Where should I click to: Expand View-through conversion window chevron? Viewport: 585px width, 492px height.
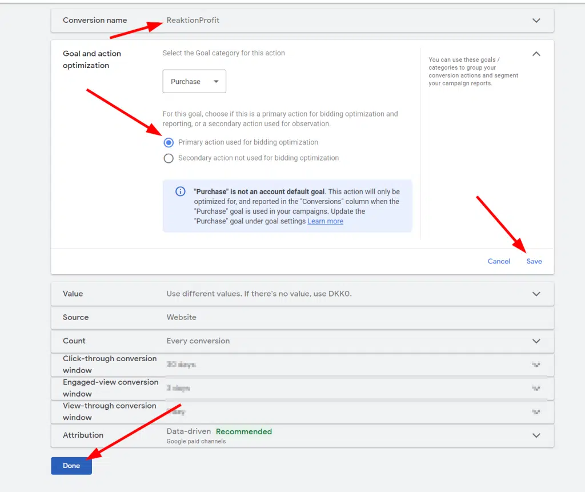point(536,412)
